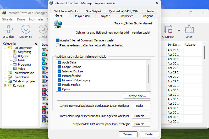
Task: Click the browser list vertical scrollbar
Action: click(x=148, y=74)
